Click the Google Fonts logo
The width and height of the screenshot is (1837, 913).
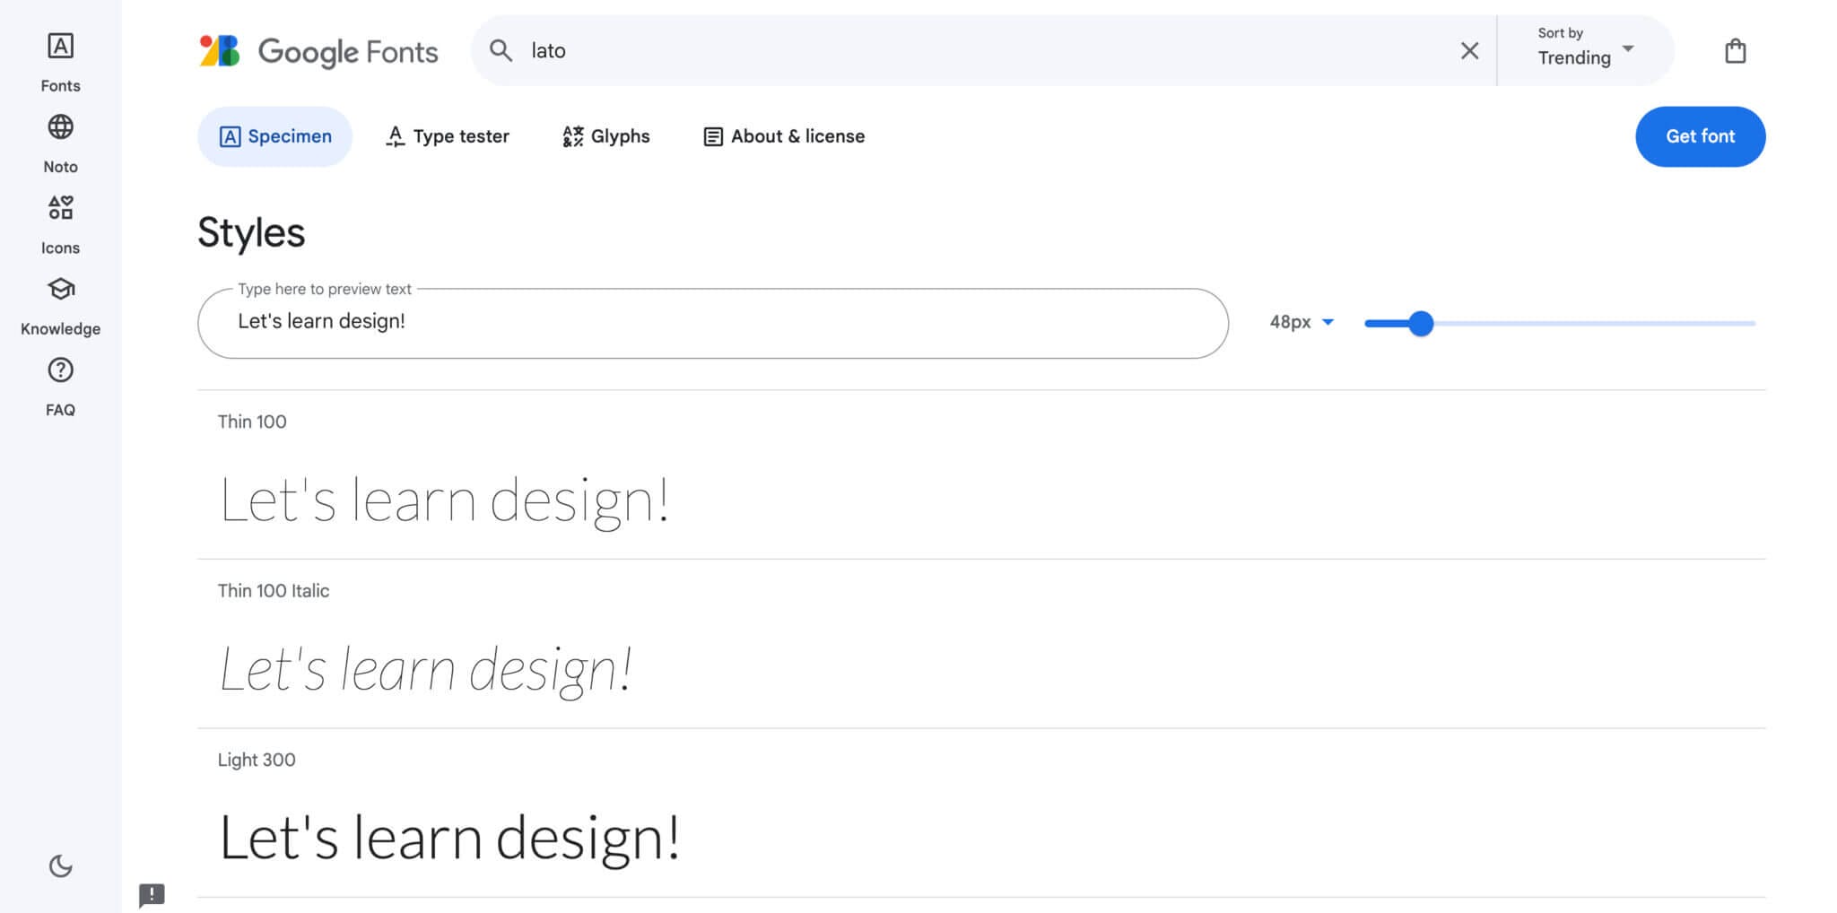(x=318, y=51)
